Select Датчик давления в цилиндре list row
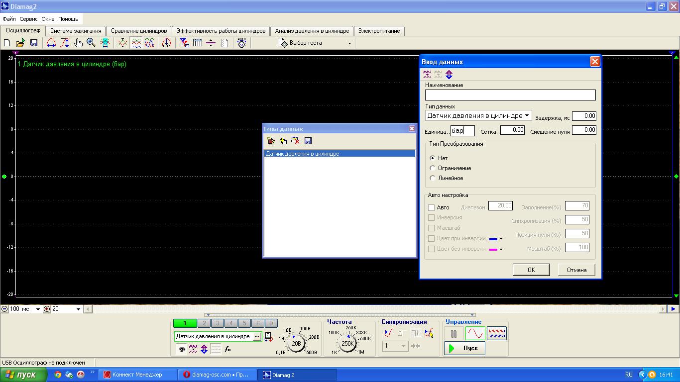 [x=340, y=154]
